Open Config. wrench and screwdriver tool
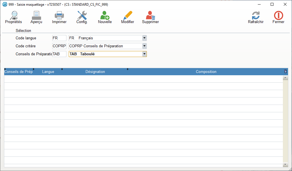292x171 pixels. tap(82, 16)
